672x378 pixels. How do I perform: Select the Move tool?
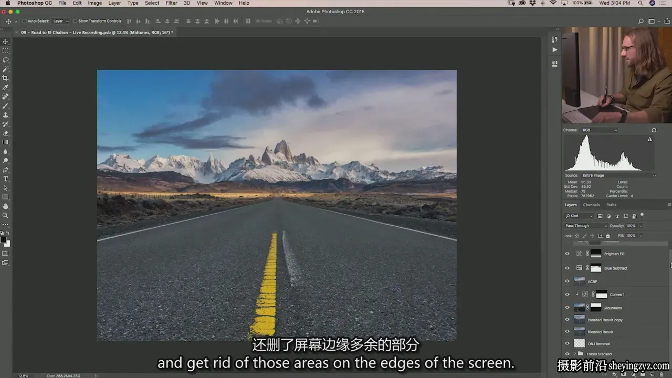6,41
